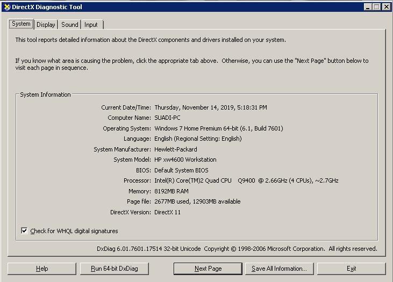The width and height of the screenshot is (393, 282).
Task: Select the computer name SUADI-PC
Action: (x=167, y=118)
